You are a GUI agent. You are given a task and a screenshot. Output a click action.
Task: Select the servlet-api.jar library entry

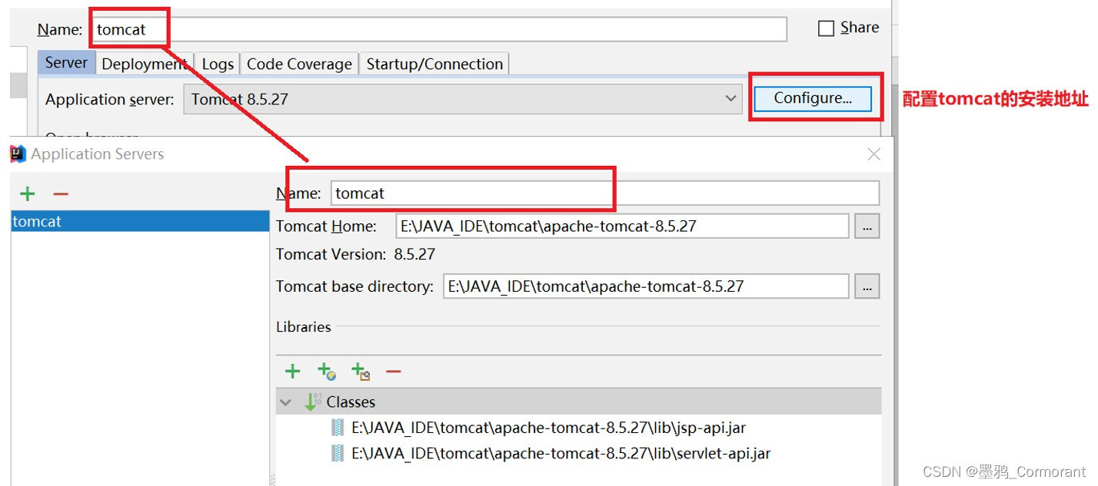561,453
